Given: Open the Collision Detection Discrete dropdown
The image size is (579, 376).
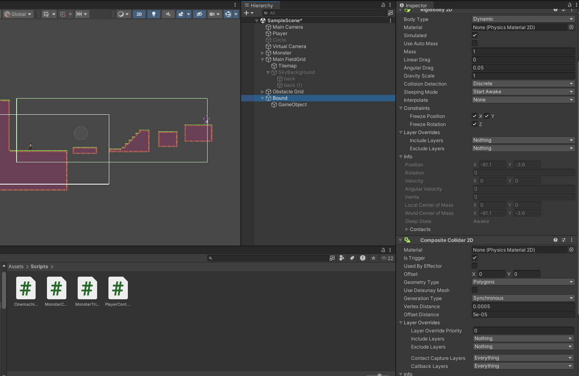Looking at the screenshot, I should [x=523, y=84].
